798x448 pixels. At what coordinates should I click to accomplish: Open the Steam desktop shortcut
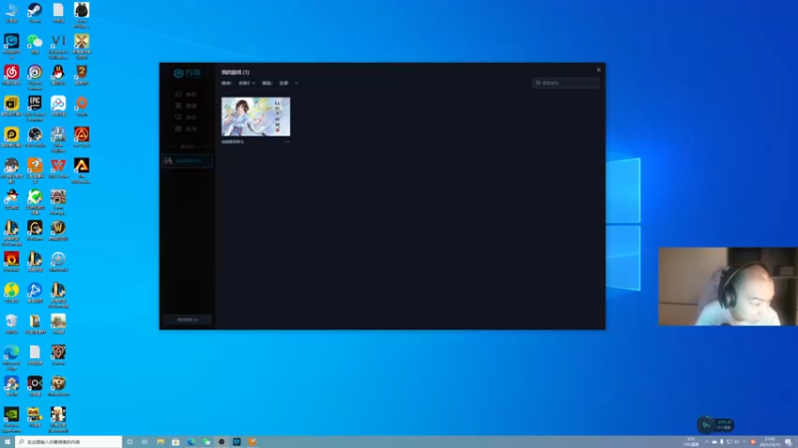pyautogui.click(x=35, y=13)
